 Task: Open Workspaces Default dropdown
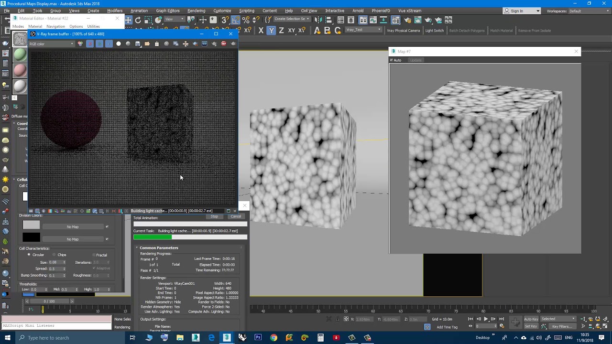590,11
